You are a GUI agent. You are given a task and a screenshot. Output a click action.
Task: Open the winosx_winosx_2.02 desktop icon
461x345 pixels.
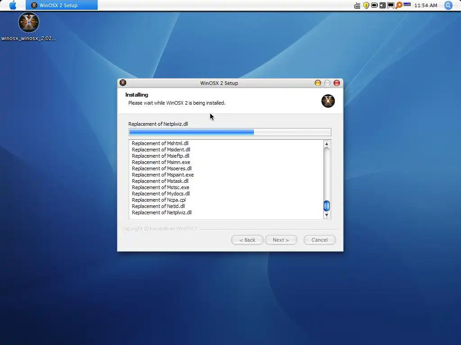28,27
